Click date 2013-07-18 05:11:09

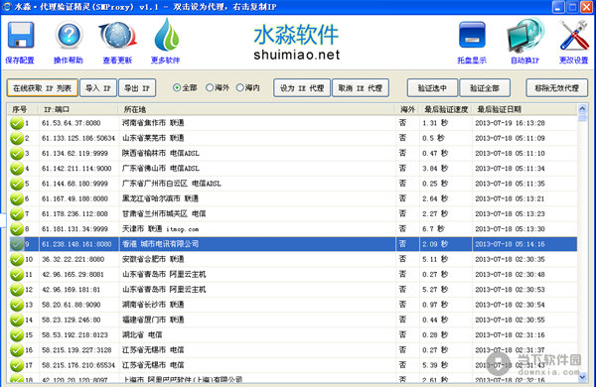coord(511,138)
